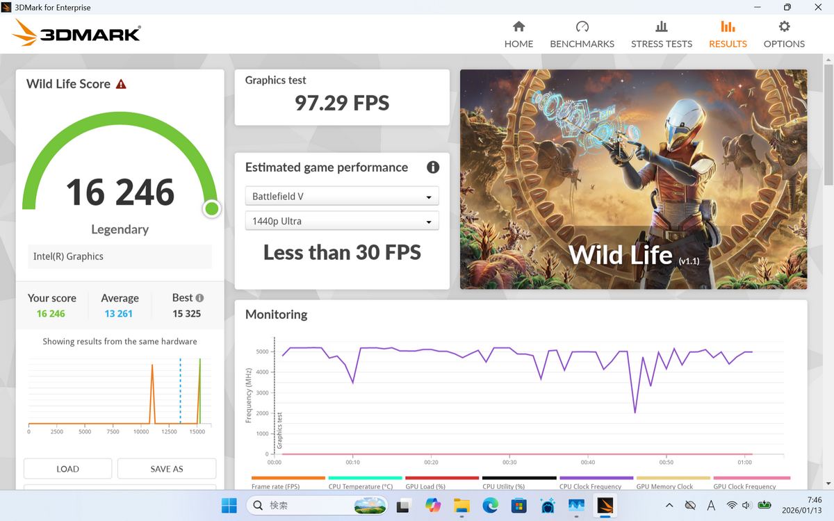Open the monitor chart app on taskbar
The width and height of the screenshot is (834, 521).
click(576, 506)
